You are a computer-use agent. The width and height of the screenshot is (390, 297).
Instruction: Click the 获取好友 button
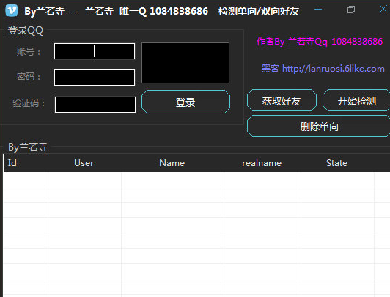pyautogui.click(x=282, y=100)
